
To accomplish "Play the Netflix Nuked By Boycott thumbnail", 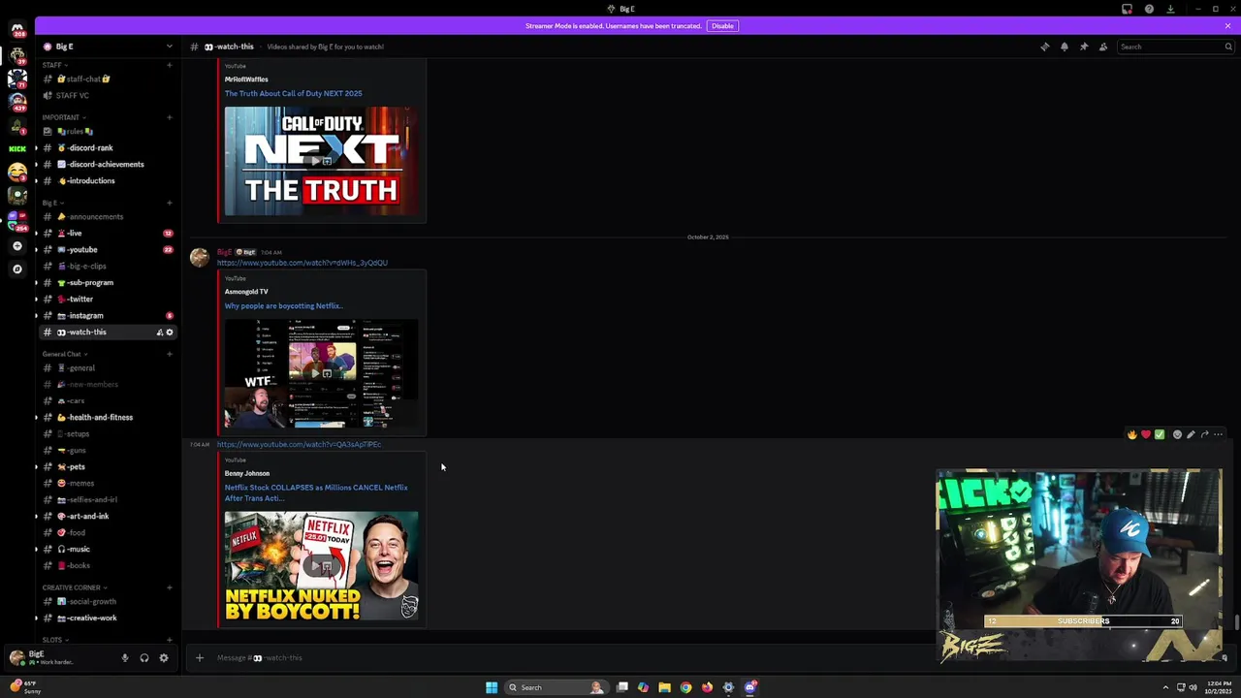I will 321,566.
